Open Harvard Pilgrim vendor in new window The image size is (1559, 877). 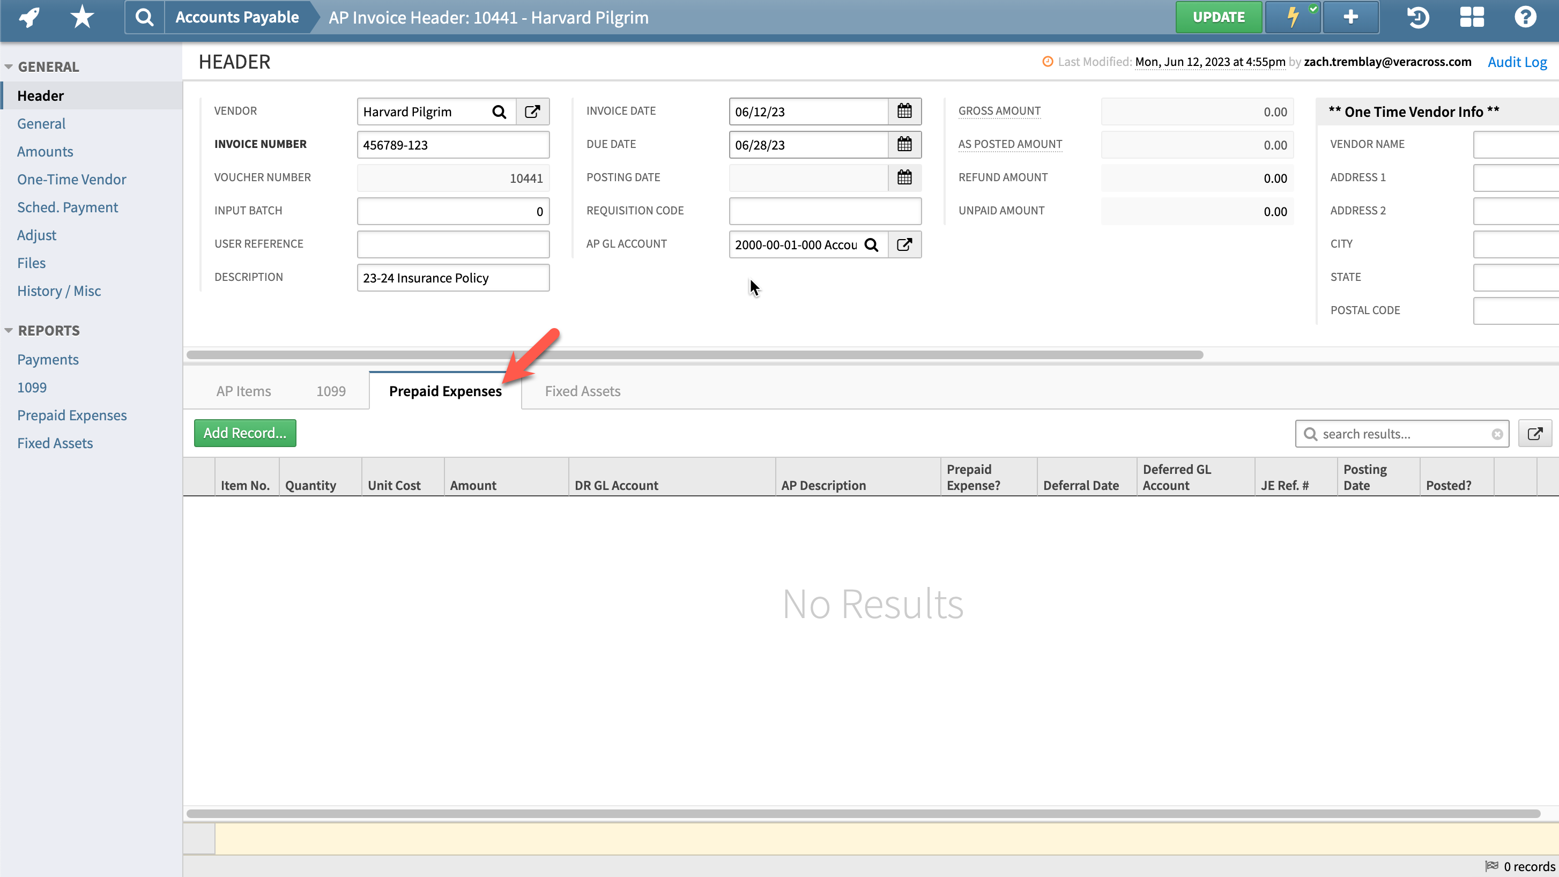[x=532, y=112]
